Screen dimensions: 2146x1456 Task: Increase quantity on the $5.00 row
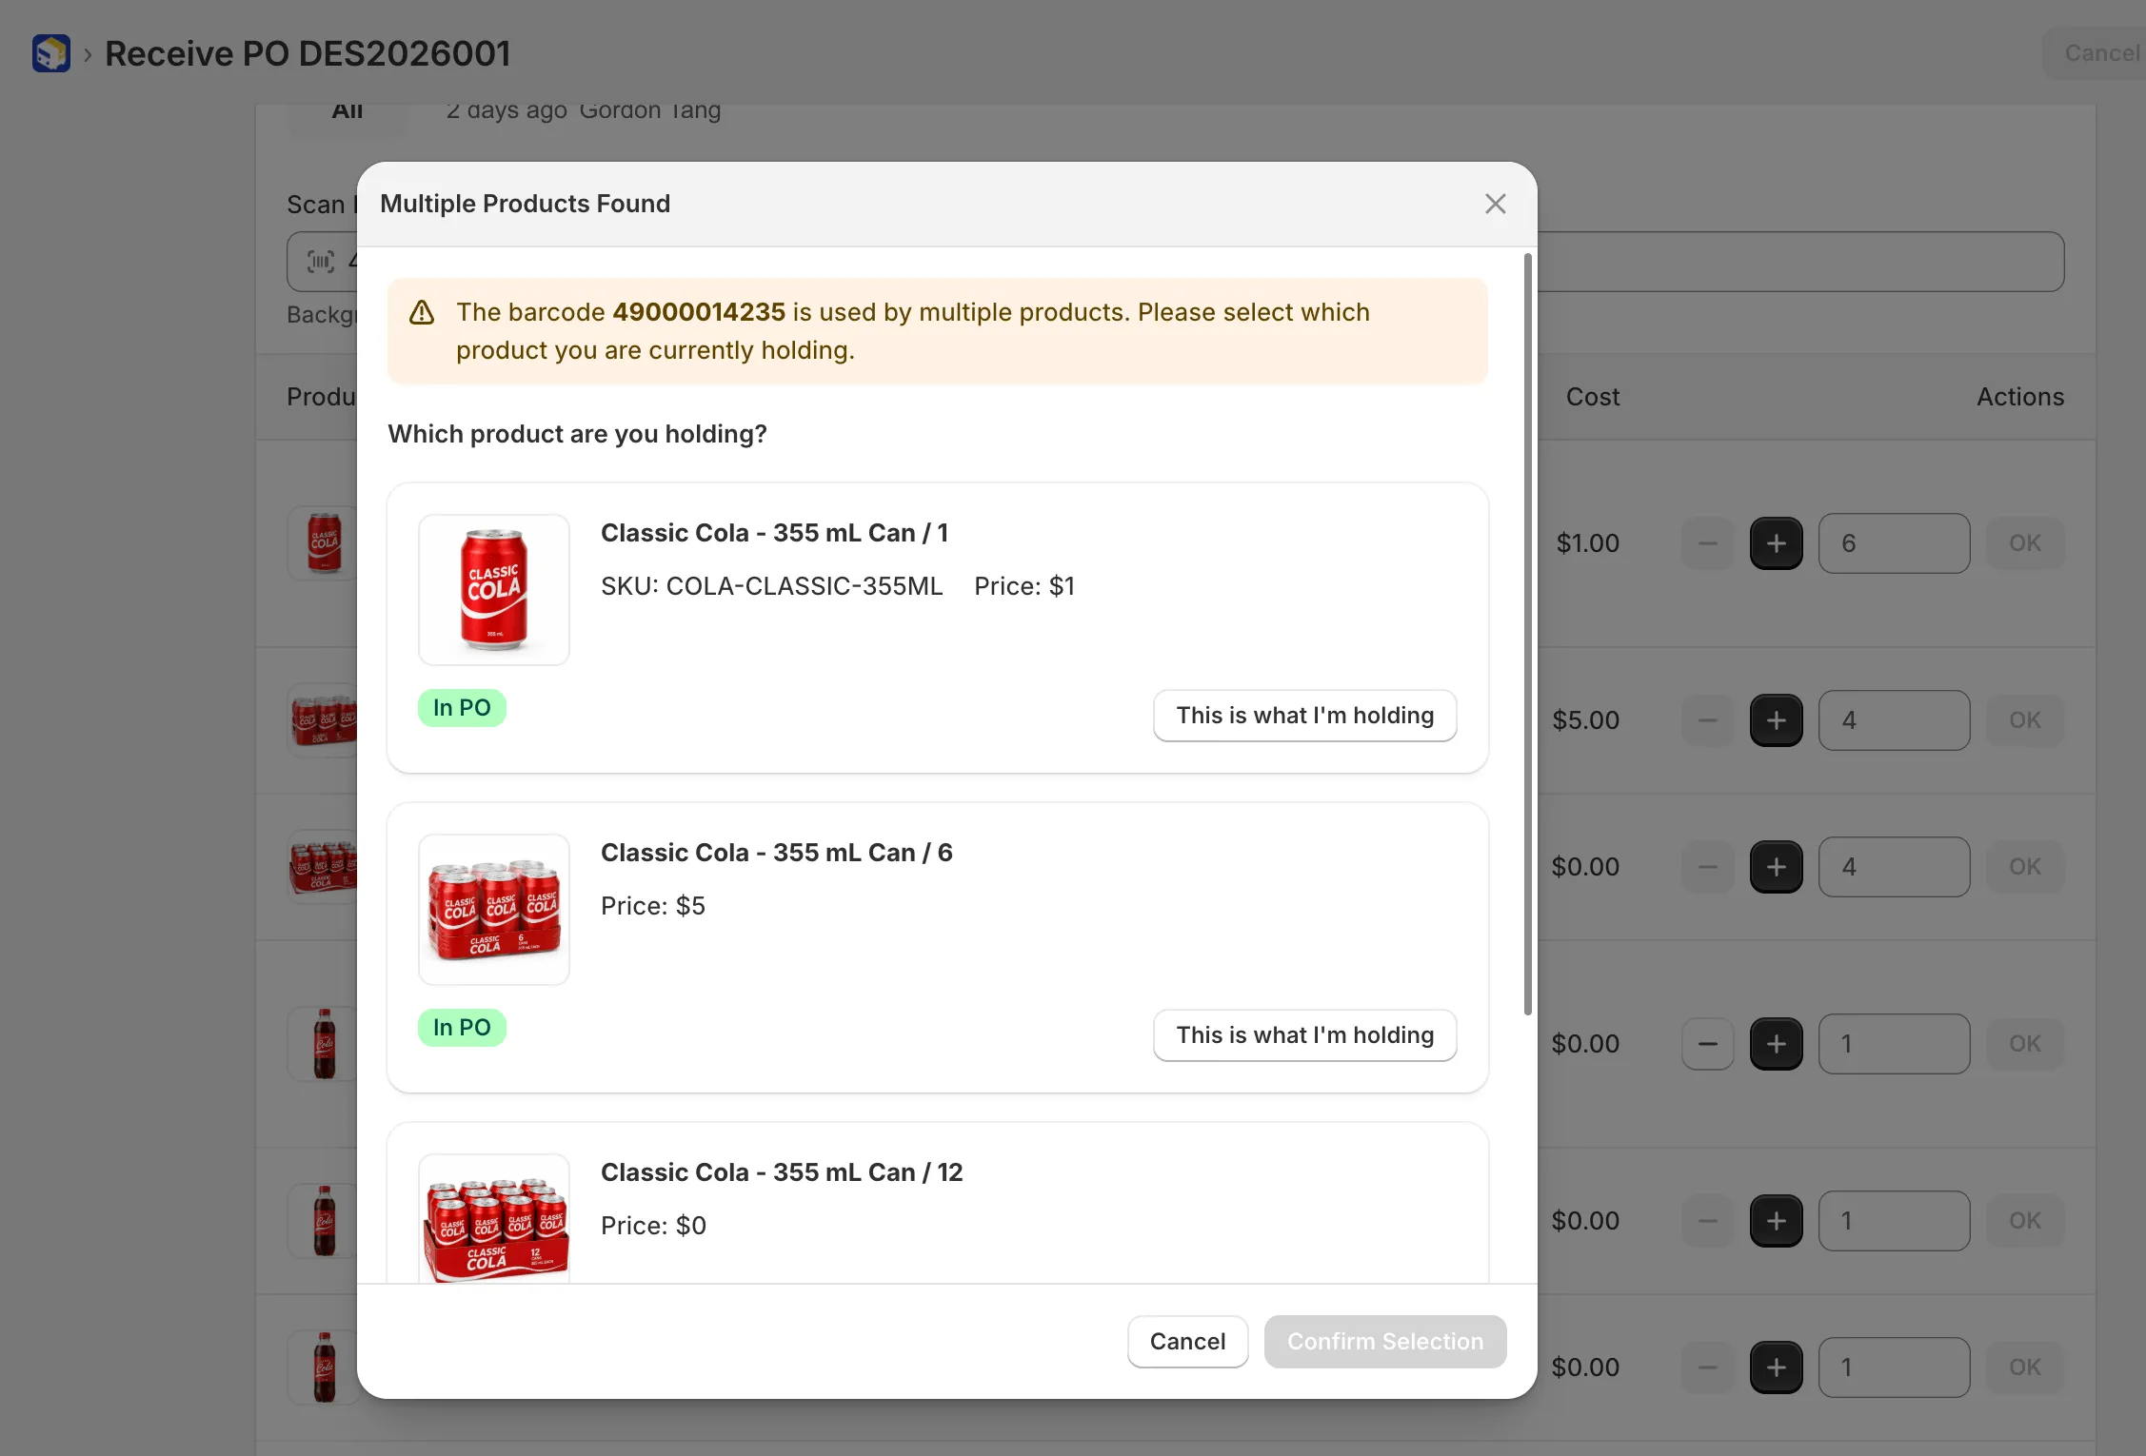[x=1776, y=720]
